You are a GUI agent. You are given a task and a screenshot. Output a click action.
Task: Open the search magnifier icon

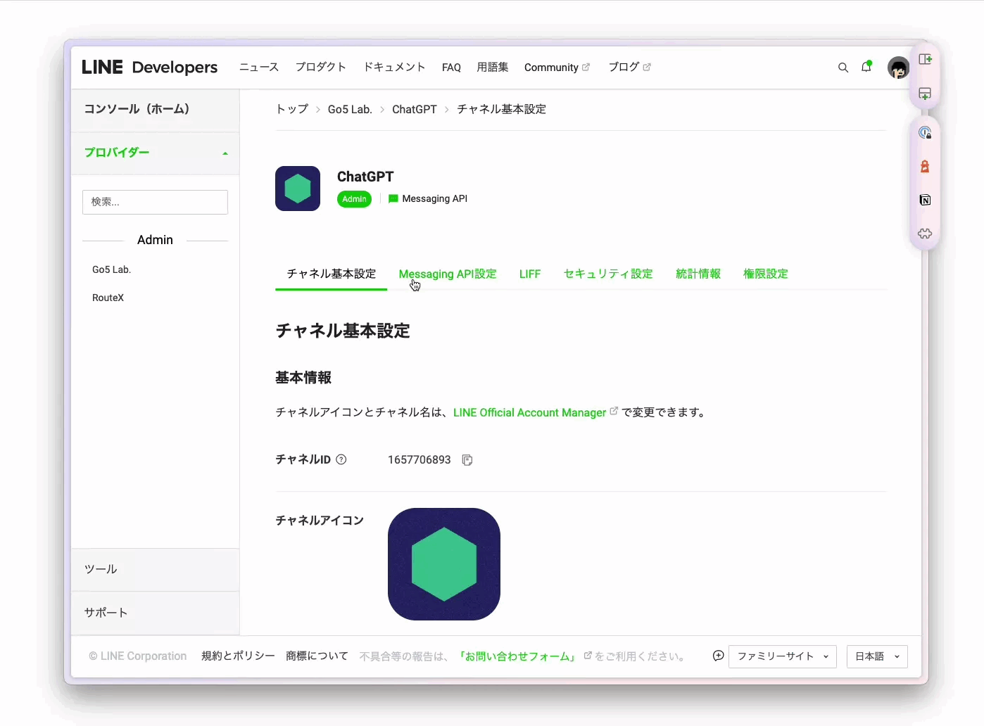click(x=843, y=68)
